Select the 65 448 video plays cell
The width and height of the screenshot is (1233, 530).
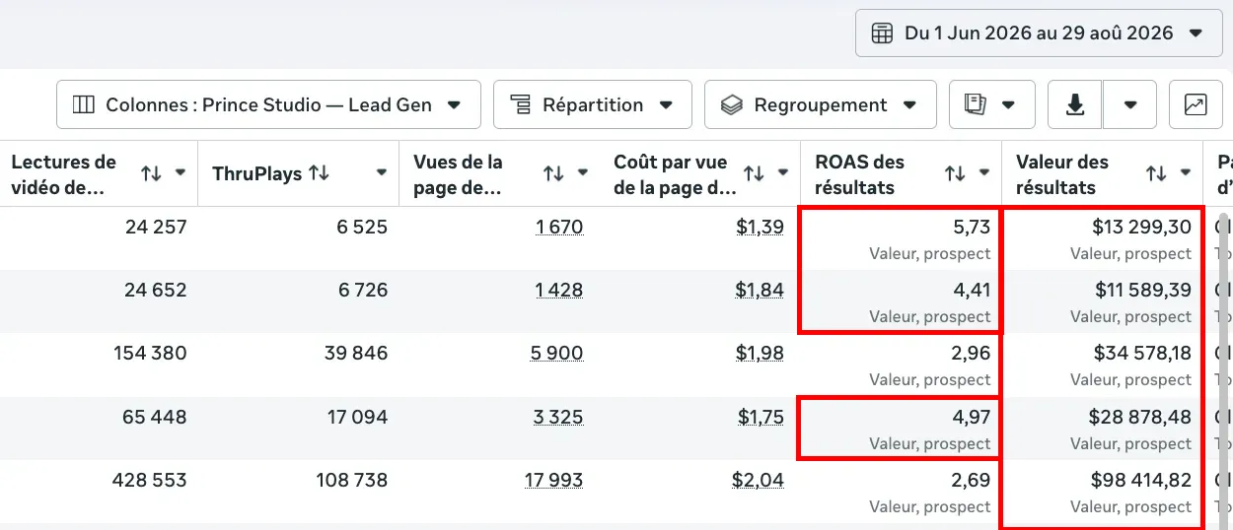(155, 418)
